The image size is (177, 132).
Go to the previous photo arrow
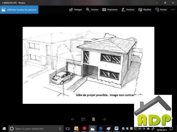(x=73, y=119)
